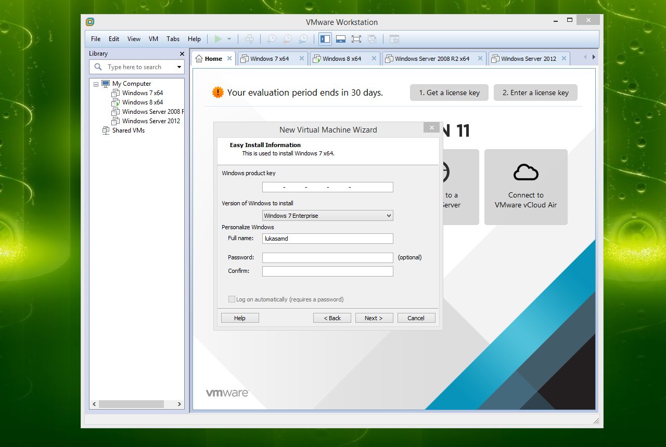The height and width of the screenshot is (447, 666).
Task: Click the Password input field
Action: click(328, 258)
